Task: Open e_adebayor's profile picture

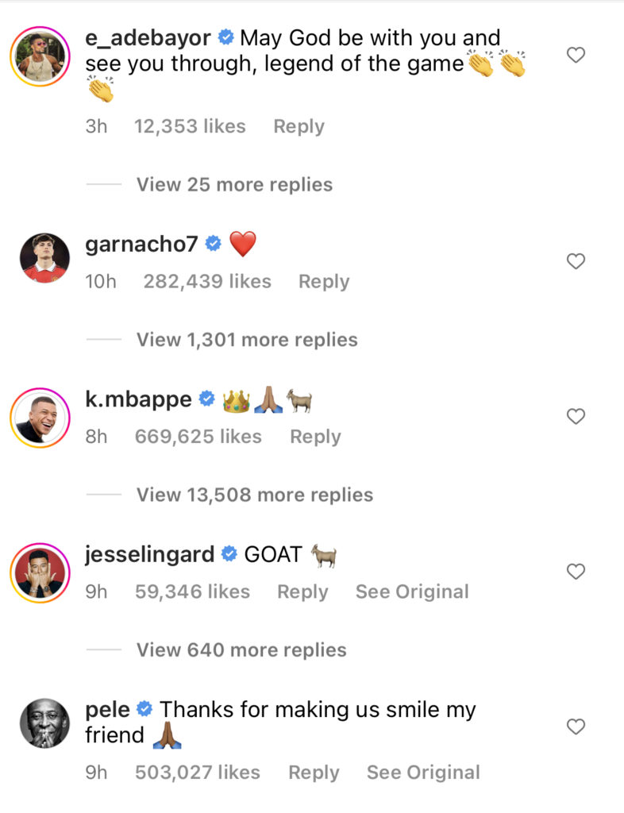Action: tap(40, 56)
